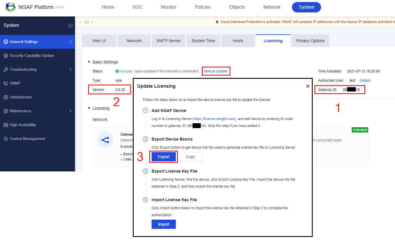395x243 pixels.
Task: Click the High Availability icon
Action: point(6,125)
